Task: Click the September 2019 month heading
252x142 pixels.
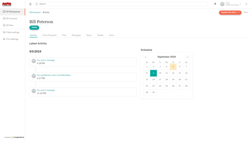Action: pyautogui.click(x=166, y=57)
